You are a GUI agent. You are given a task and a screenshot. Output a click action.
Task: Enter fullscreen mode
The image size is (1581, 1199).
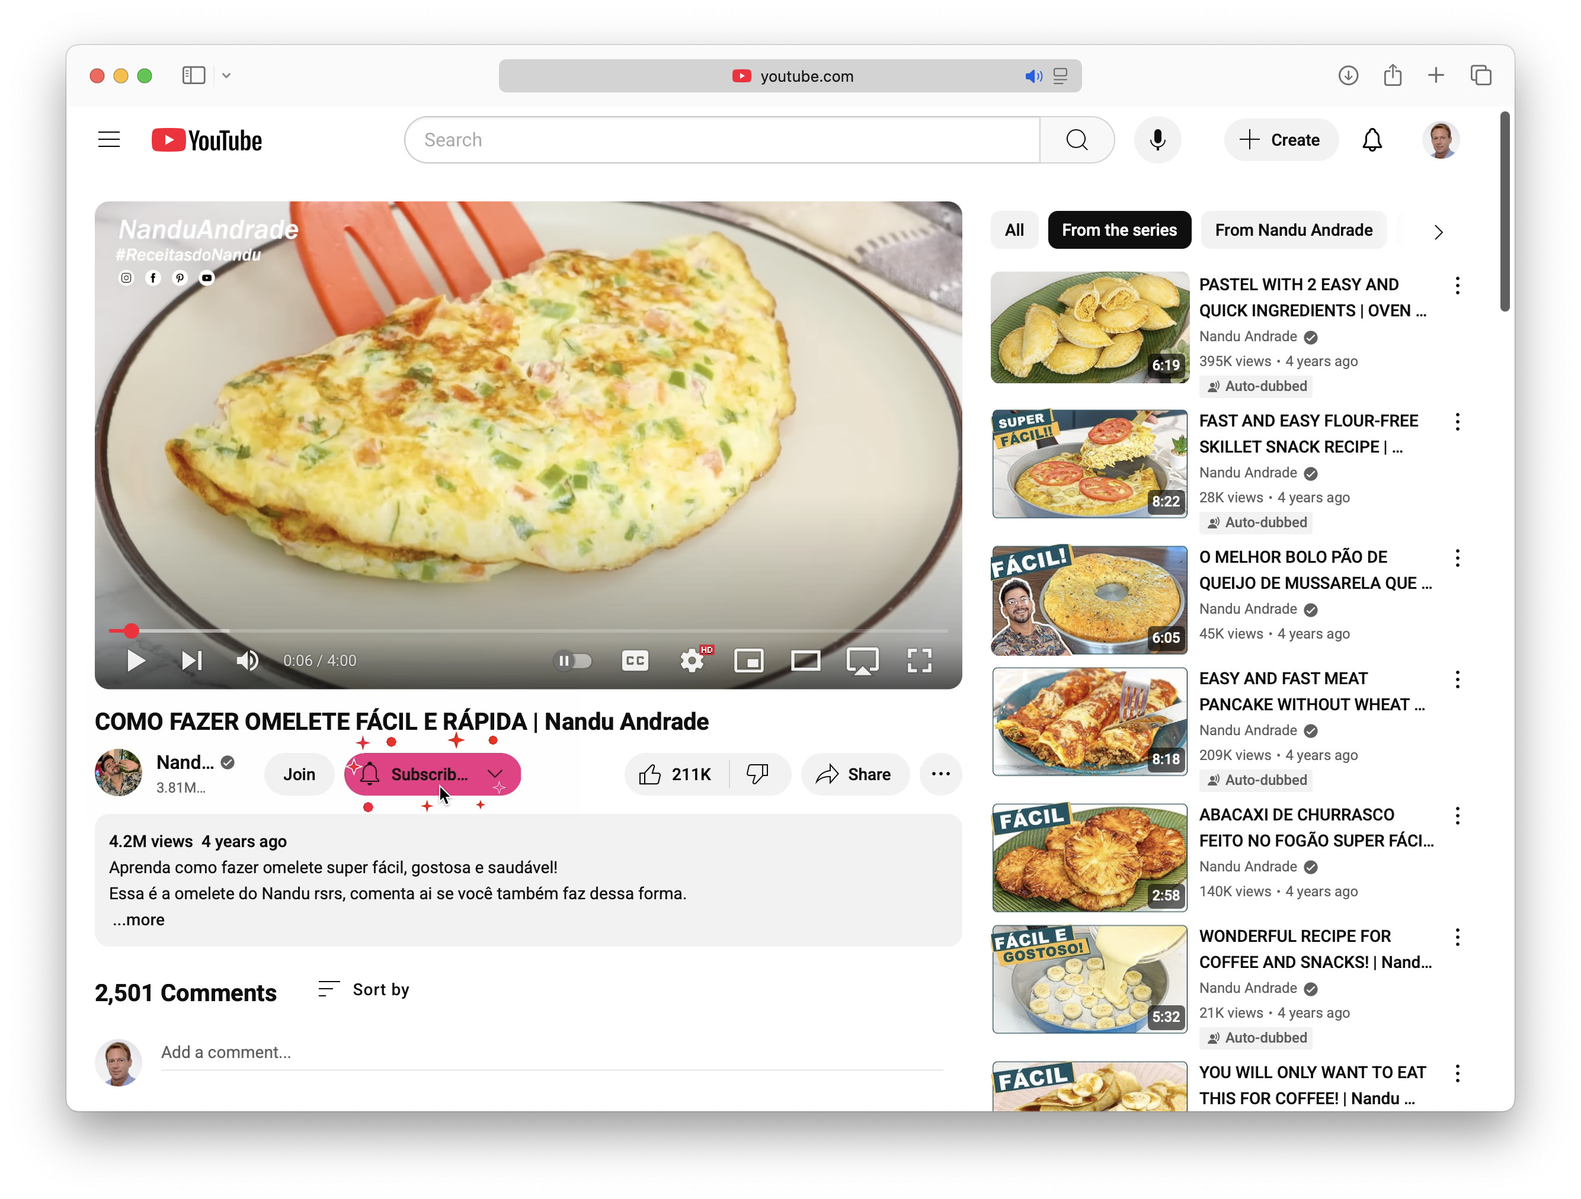click(x=919, y=661)
